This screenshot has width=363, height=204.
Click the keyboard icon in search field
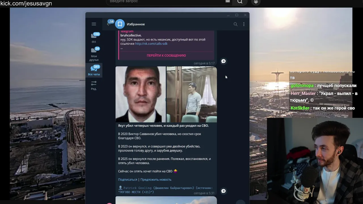[227, 1]
